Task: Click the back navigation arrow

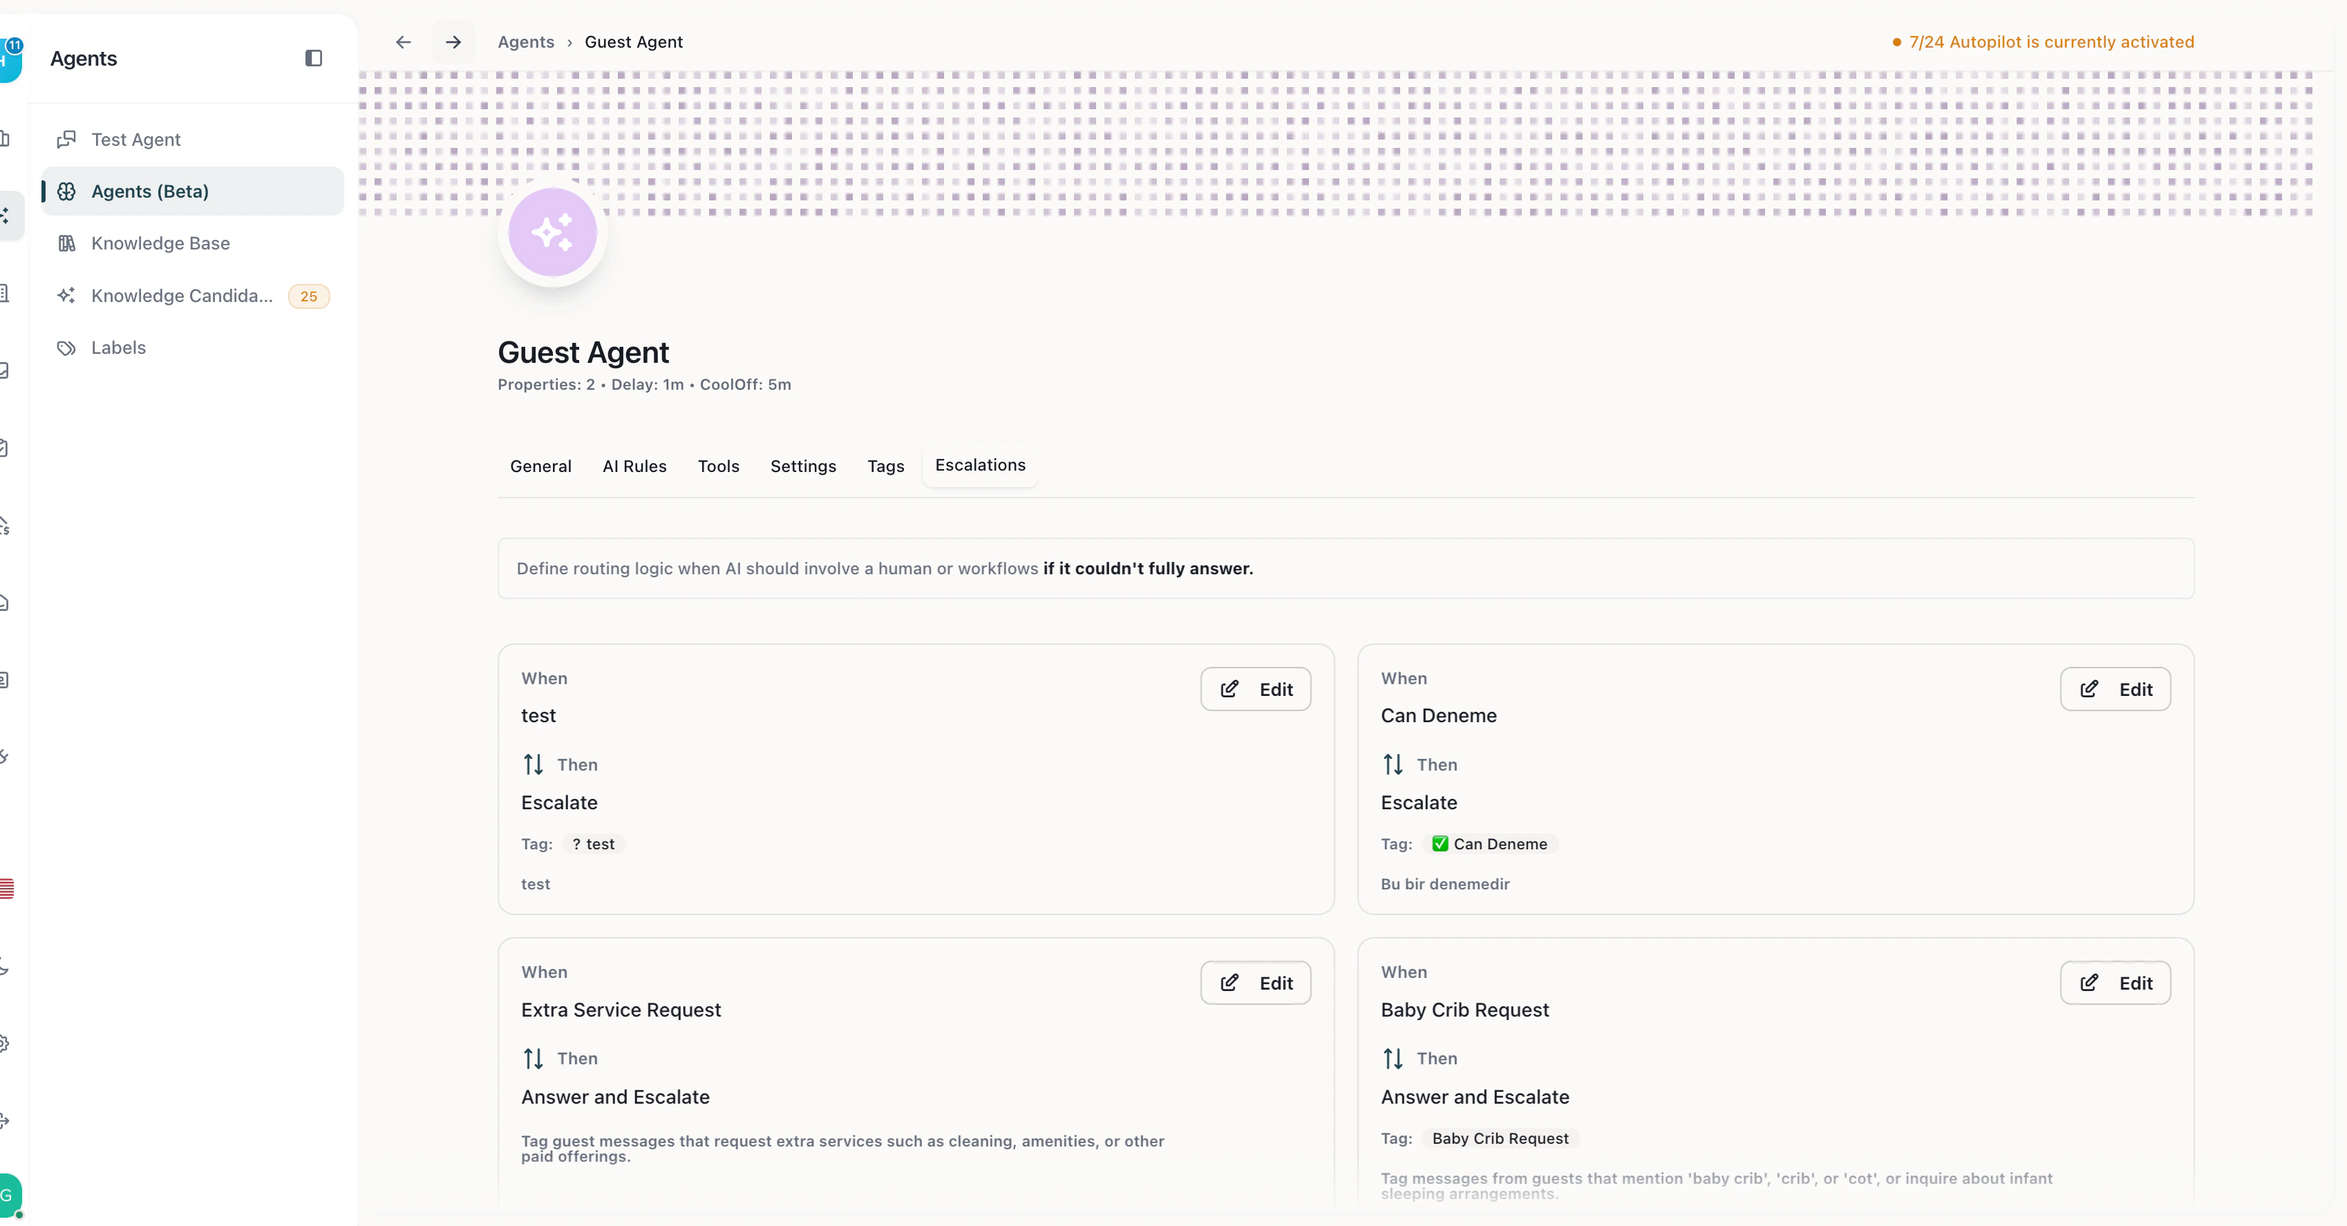Action: pos(403,42)
